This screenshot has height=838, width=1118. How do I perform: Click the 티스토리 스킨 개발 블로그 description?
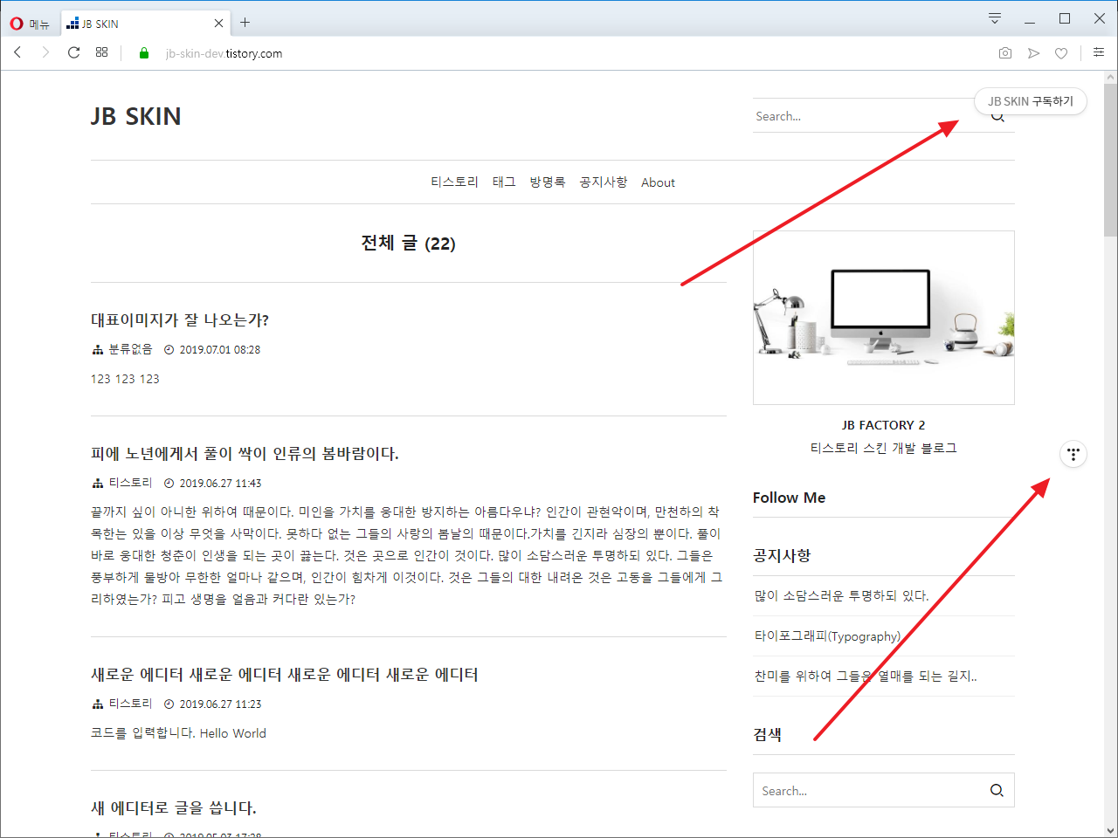click(884, 448)
